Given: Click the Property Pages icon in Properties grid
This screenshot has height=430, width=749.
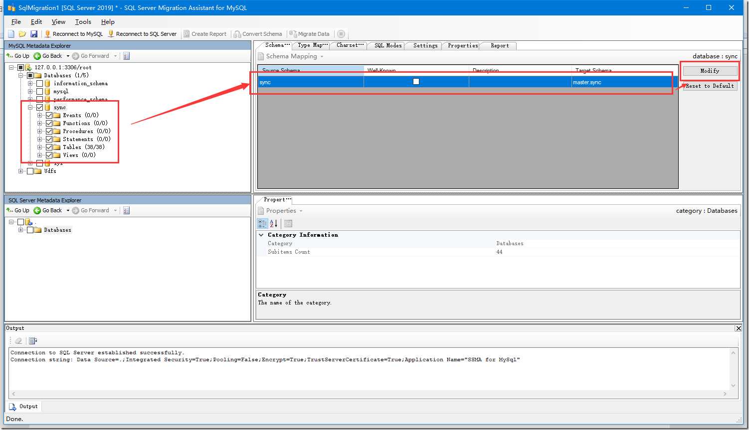Looking at the screenshot, I should (x=288, y=223).
